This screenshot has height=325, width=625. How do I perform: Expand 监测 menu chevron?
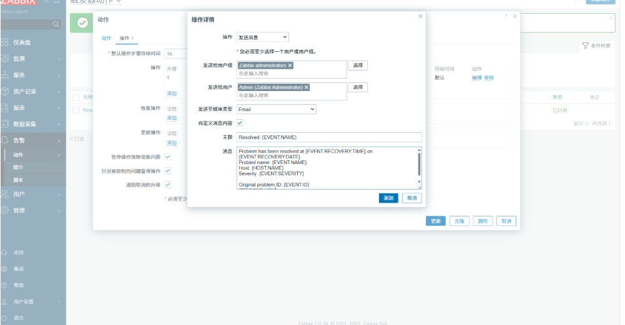(x=59, y=59)
